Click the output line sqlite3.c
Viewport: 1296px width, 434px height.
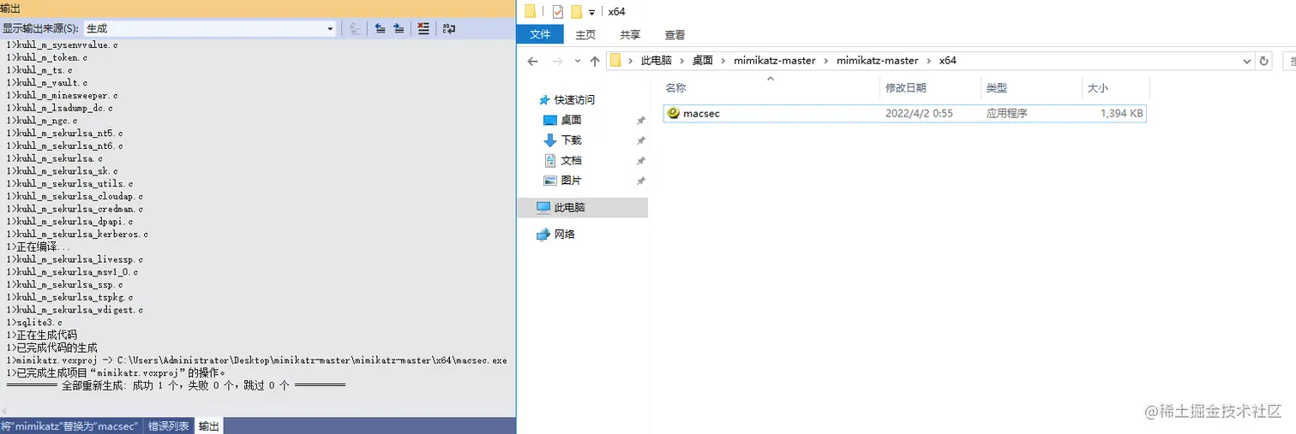coord(34,322)
